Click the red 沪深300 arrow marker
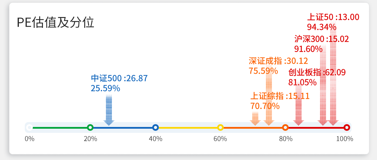The height and width of the screenshot is (160, 377). tap(323, 85)
